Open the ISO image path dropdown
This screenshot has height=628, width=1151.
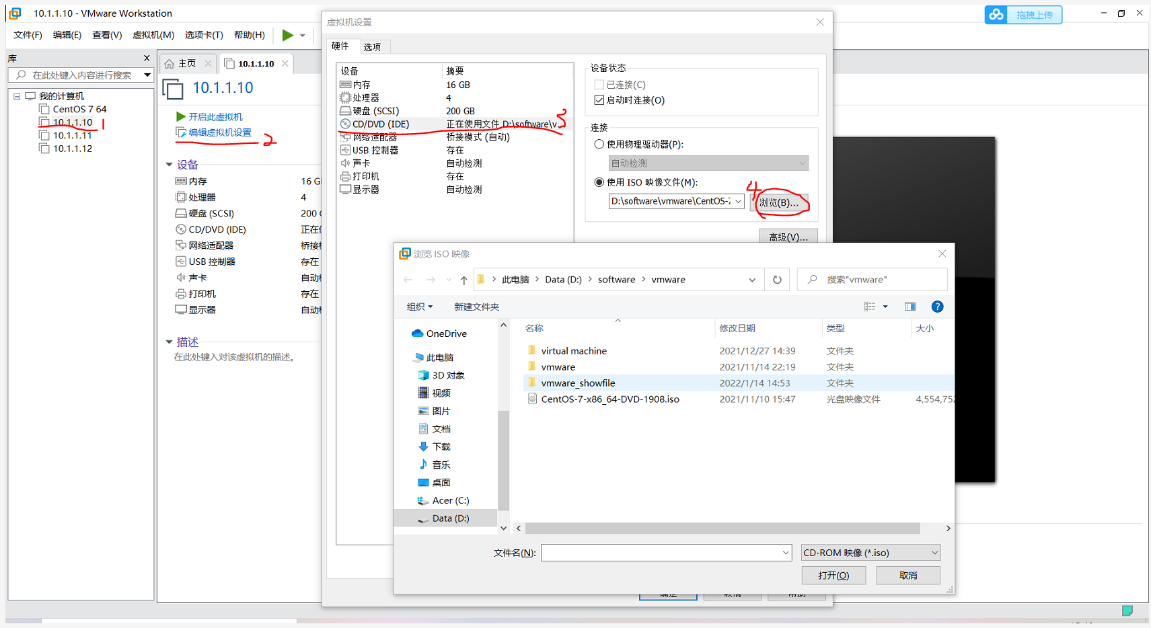click(x=738, y=201)
